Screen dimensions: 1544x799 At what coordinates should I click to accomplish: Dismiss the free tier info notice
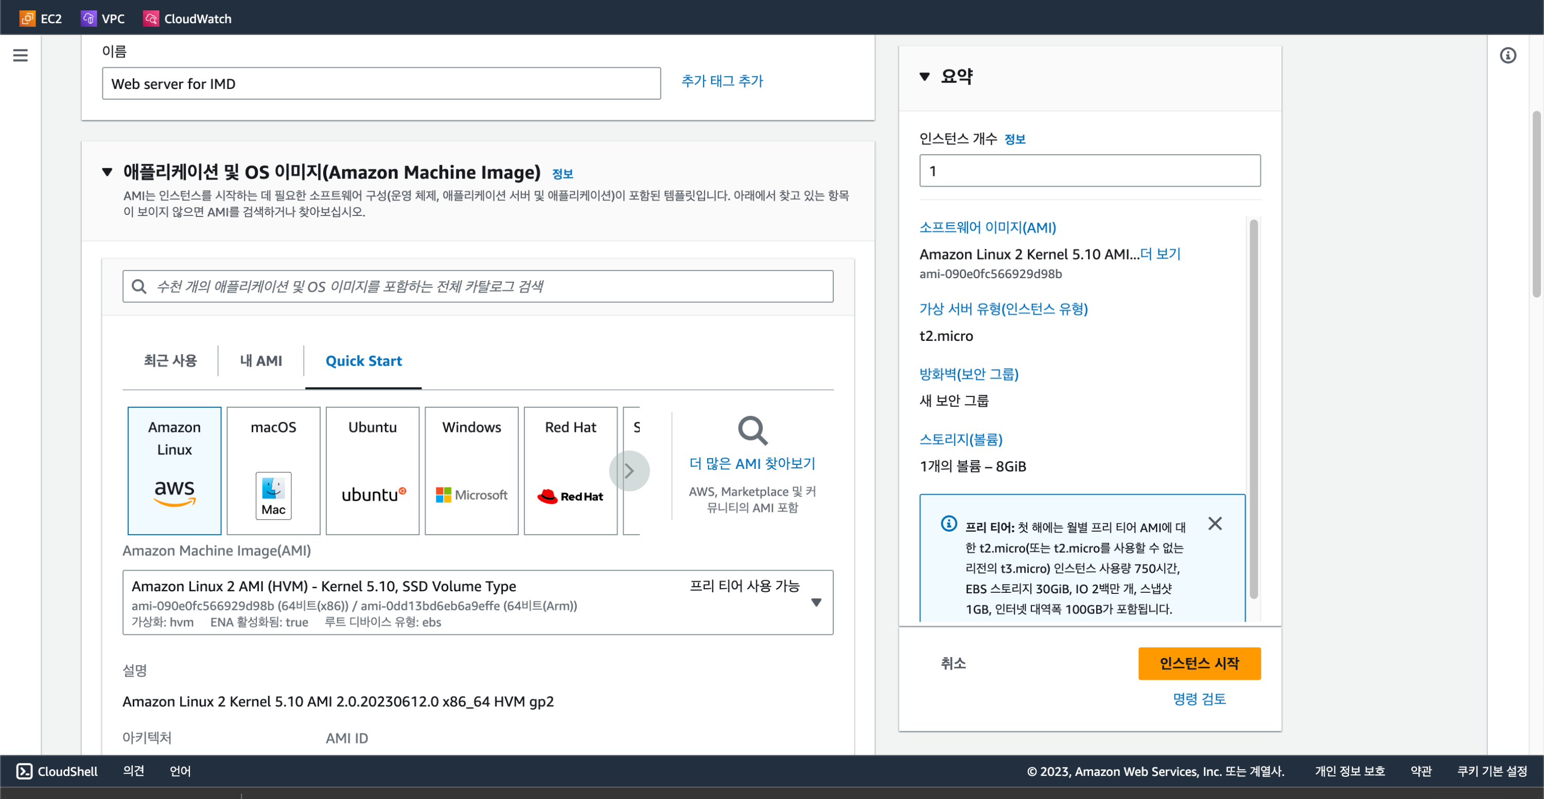(x=1215, y=523)
